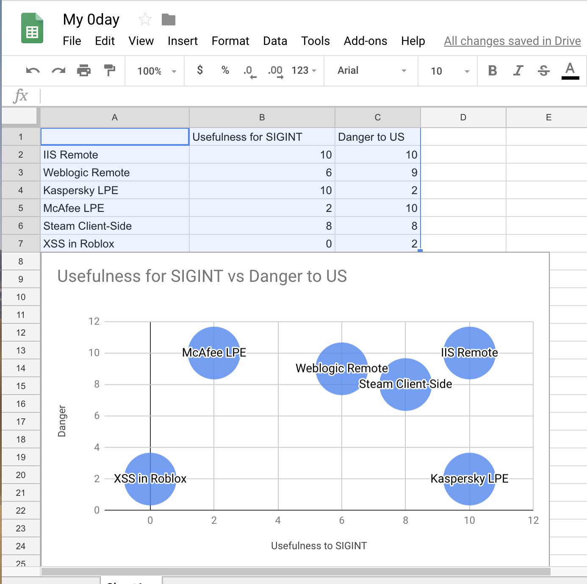Click All changes saved in Drive link
587x584 pixels.
coord(512,41)
